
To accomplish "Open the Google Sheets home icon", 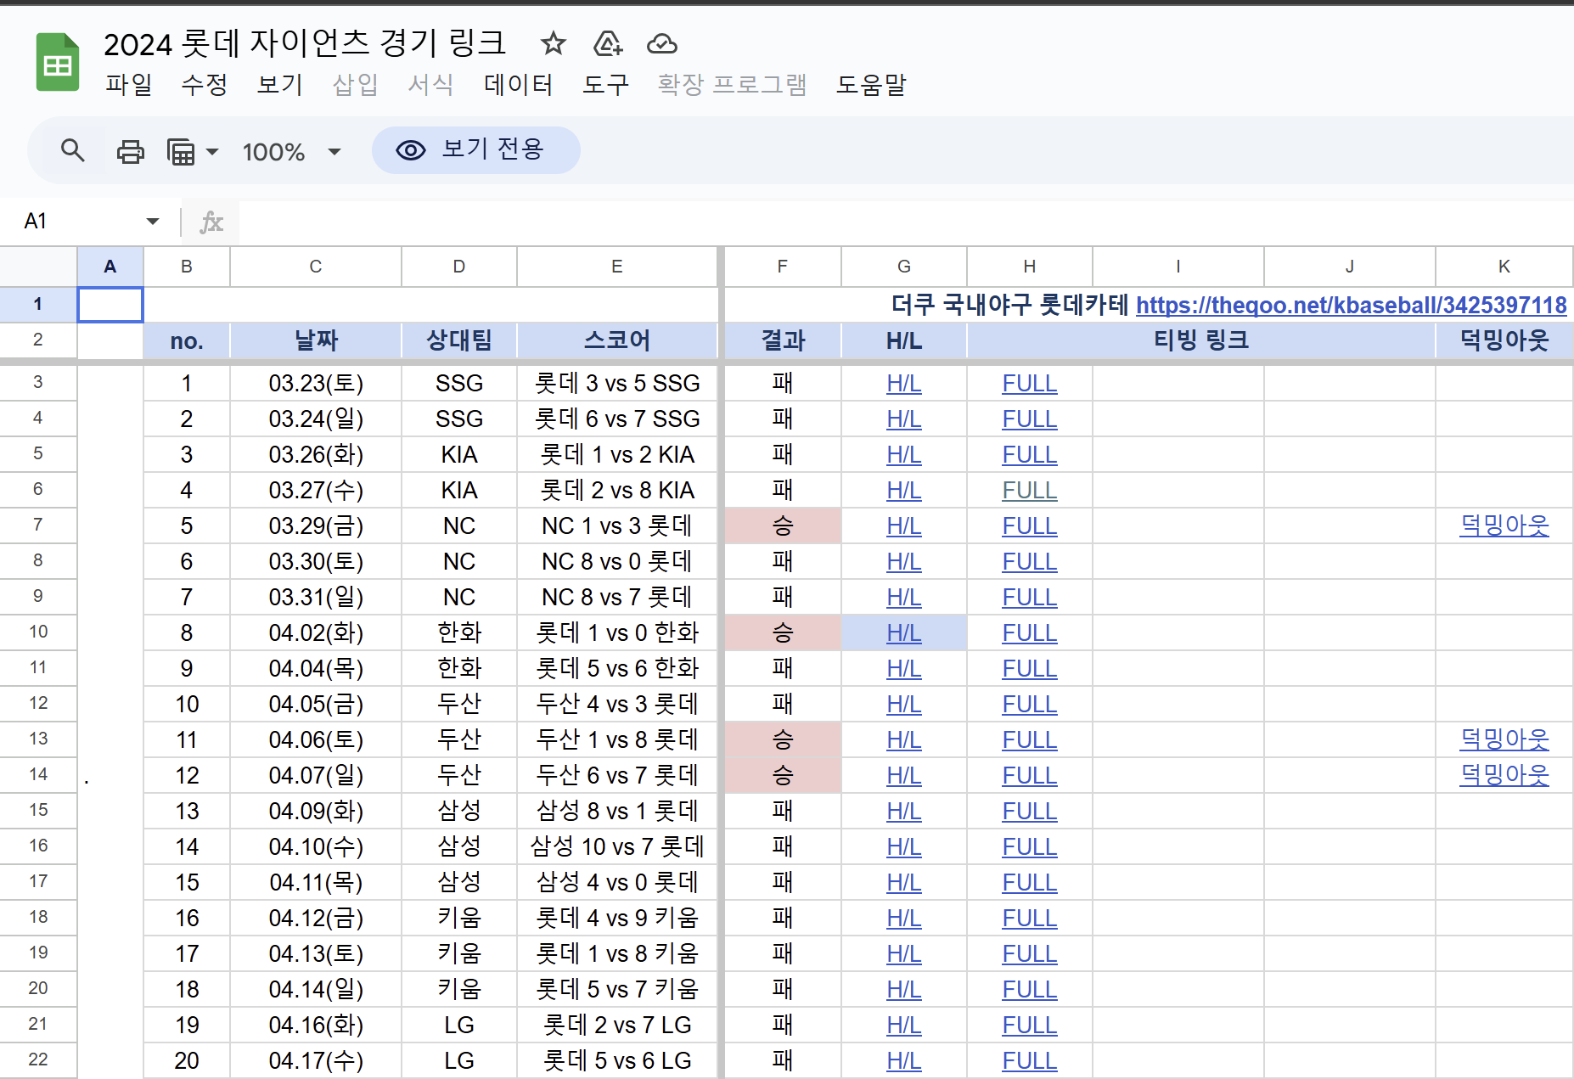I will 57,62.
